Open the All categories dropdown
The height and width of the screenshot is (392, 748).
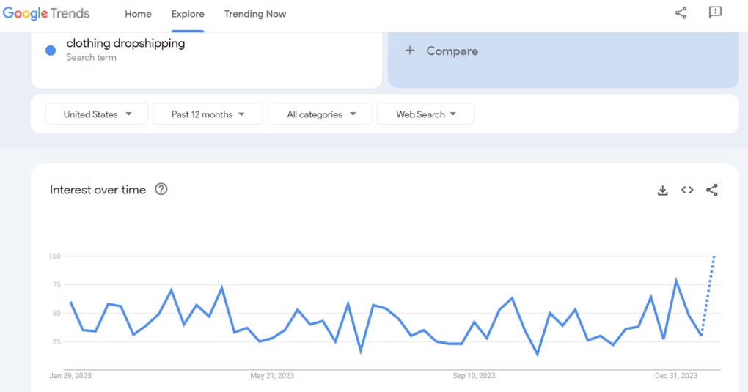(321, 114)
